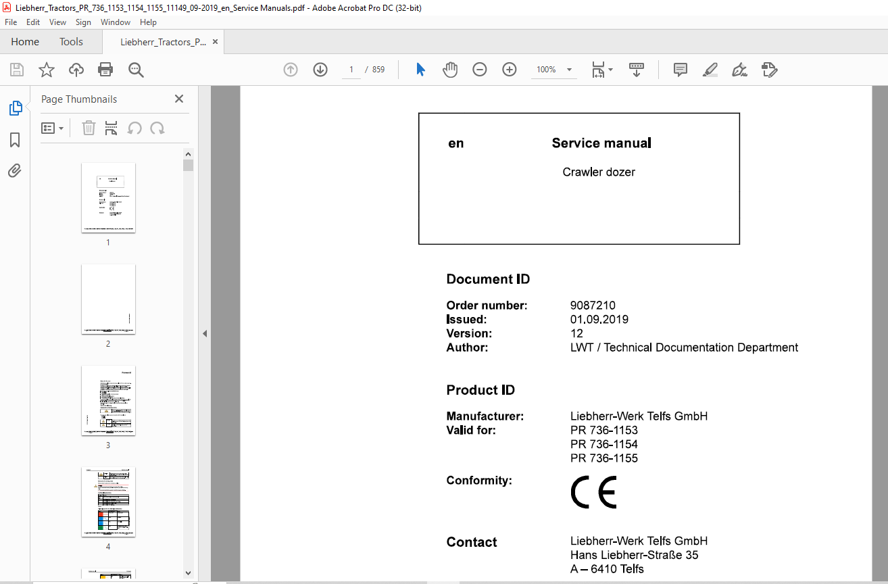Open the Window menu
Screen dimensions: 888x584
(116, 22)
